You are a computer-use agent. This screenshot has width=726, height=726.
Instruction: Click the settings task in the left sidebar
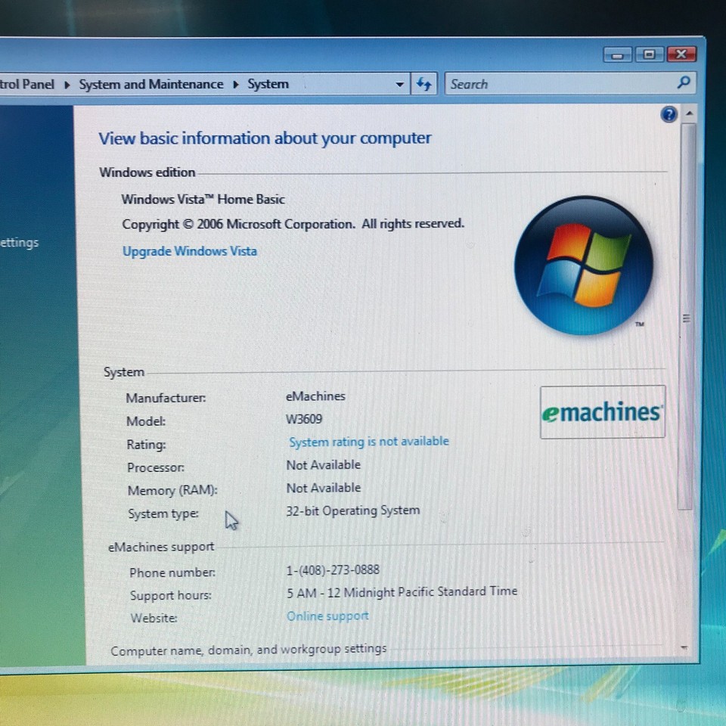pyautogui.click(x=20, y=242)
